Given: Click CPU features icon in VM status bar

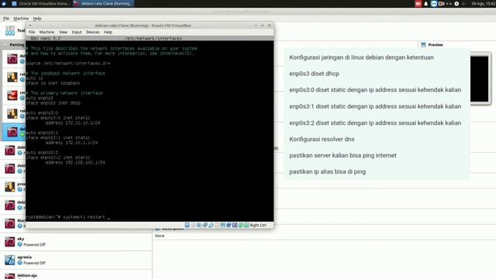Looking at the screenshot, I should (234, 226).
